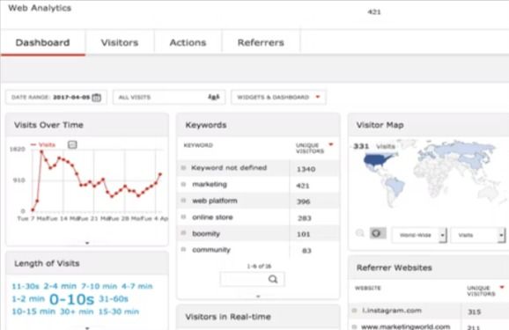Open the date range calendar icon
The height and width of the screenshot is (330, 509).
click(96, 98)
